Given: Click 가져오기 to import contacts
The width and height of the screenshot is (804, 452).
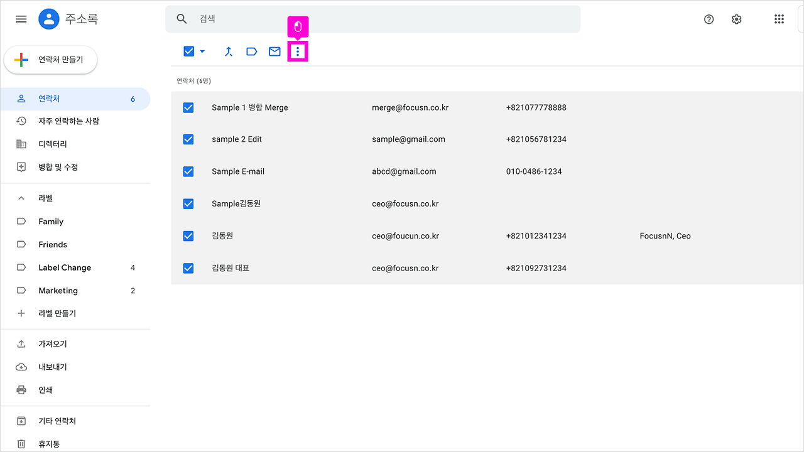Looking at the screenshot, I should [75, 344].
